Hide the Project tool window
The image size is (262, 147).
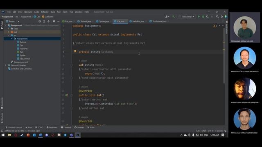pyautogui.click(x=58, y=21)
